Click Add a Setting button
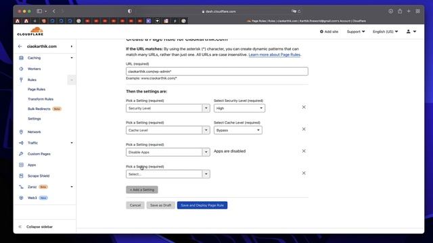This screenshot has height=243, width=433. click(142, 190)
